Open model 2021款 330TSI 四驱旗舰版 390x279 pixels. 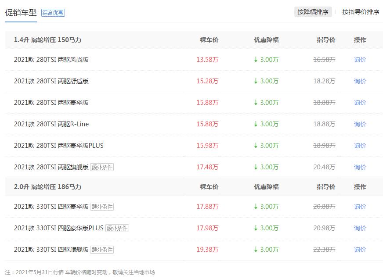coord(51,250)
